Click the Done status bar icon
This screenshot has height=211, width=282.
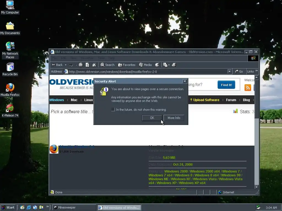[52, 192]
